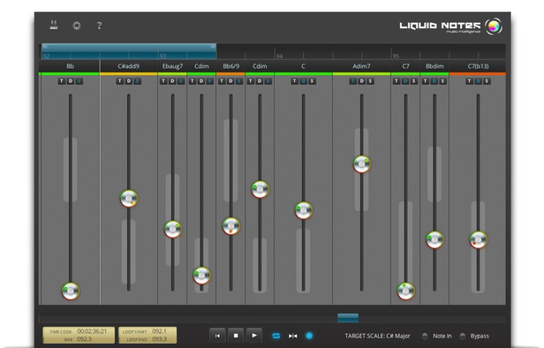Viewport: 544px width, 348px height.
Task: Toggle S function on the C7 chord
Action: [x=414, y=81]
